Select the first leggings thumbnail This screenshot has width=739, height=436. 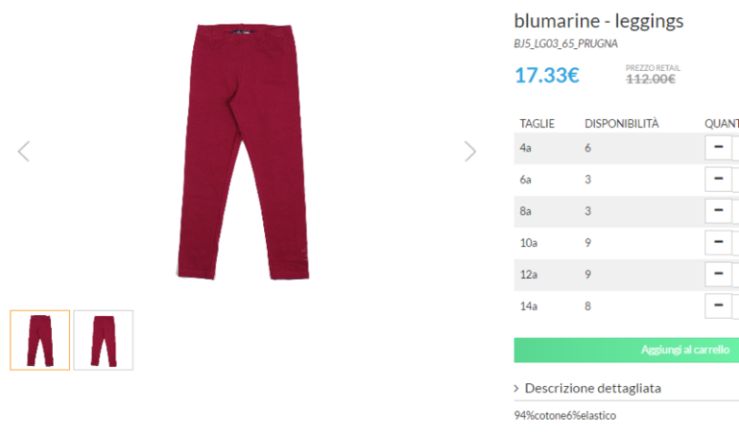pyautogui.click(x=40, y=340)
